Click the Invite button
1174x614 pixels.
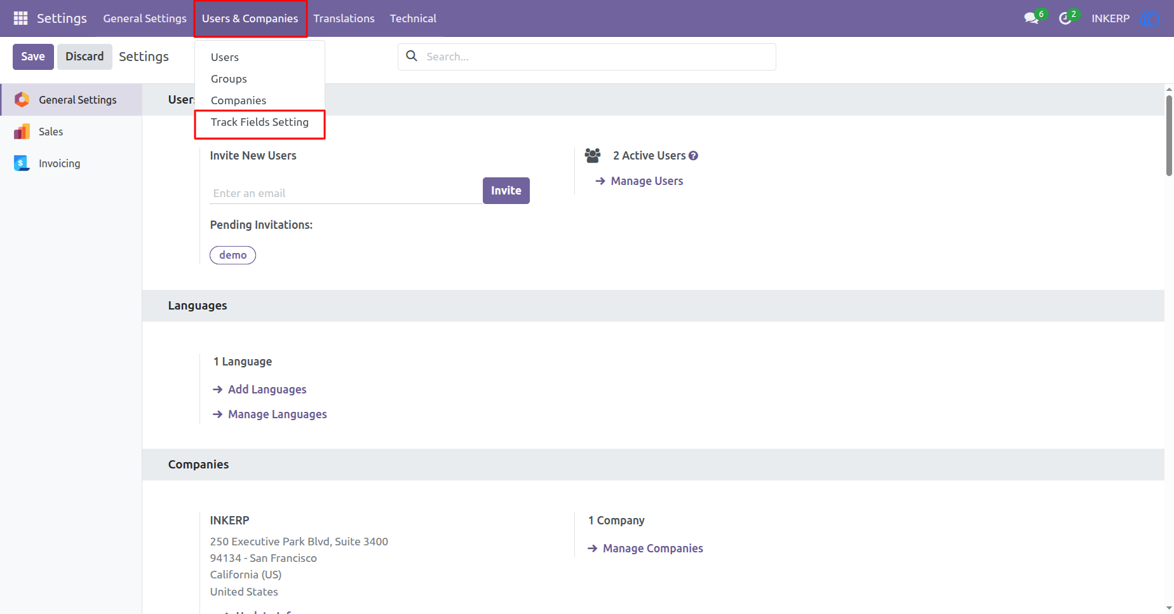point(506,191)
